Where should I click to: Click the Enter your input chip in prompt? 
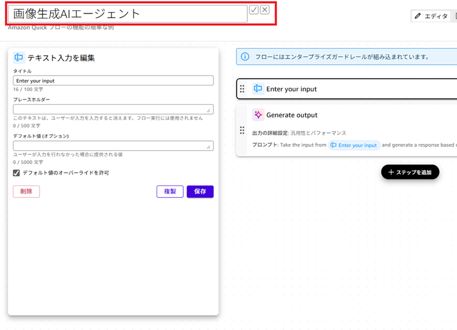point(354,145)
